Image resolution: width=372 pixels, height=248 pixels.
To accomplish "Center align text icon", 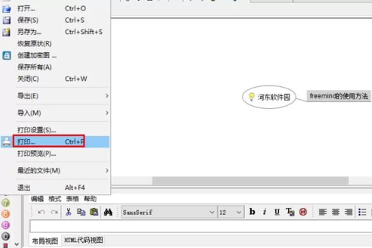I will [x=336, y=212].
